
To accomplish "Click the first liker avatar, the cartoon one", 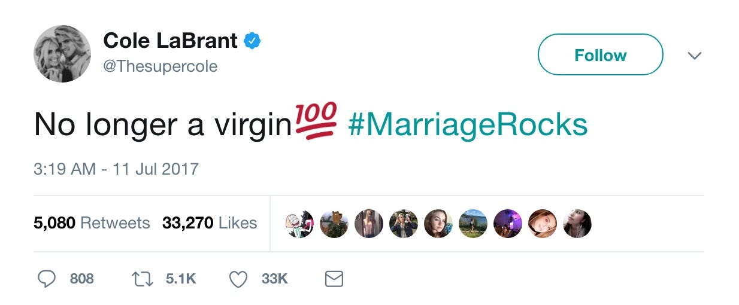I will 299,224.
